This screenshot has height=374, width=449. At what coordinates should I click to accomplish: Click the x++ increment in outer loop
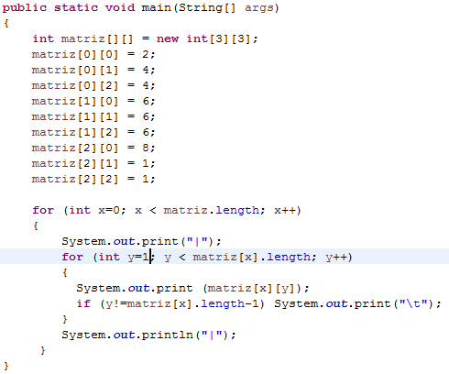click(x=288, y=210)
